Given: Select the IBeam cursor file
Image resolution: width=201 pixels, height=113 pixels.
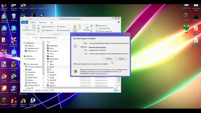Looking at the screenshot, I should 52,64.
